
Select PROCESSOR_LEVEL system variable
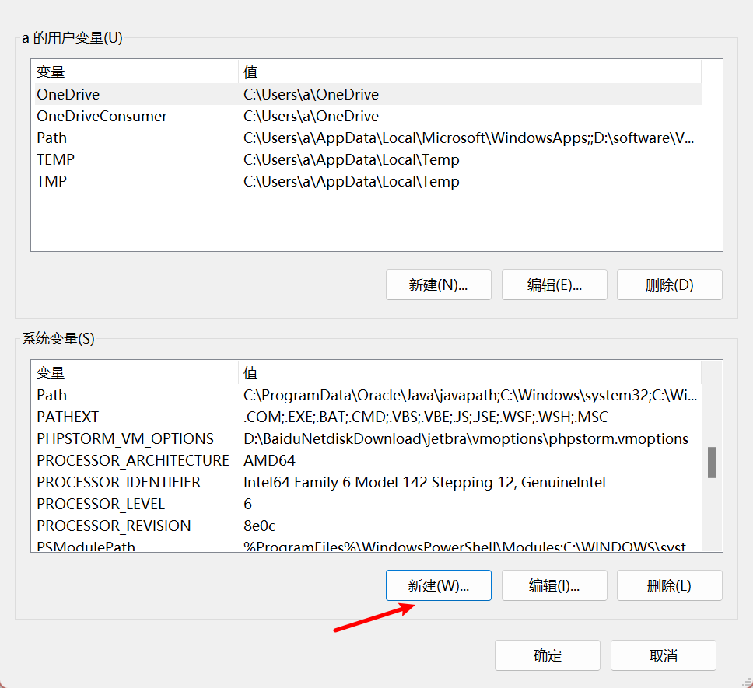pyautogui.click(x=369, y=504)
